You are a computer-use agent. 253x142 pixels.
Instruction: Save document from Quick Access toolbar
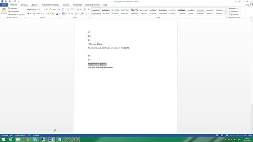pyautogui.click(x=6, y=2)
